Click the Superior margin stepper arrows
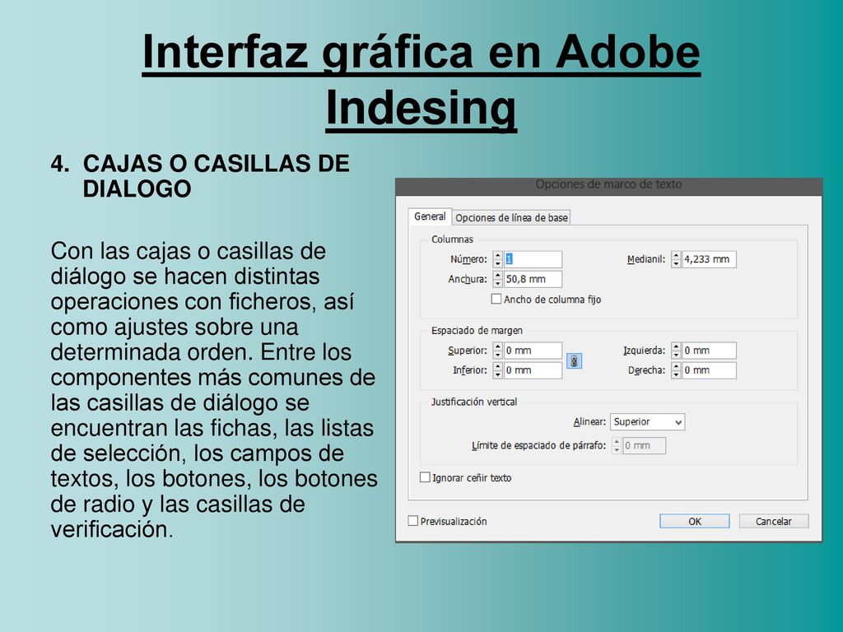The image size is (843, 632). coord(498,351)
